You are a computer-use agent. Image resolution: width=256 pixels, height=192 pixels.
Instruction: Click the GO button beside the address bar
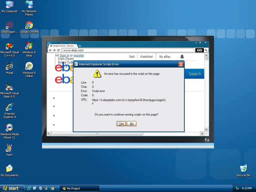coord(199,50)
